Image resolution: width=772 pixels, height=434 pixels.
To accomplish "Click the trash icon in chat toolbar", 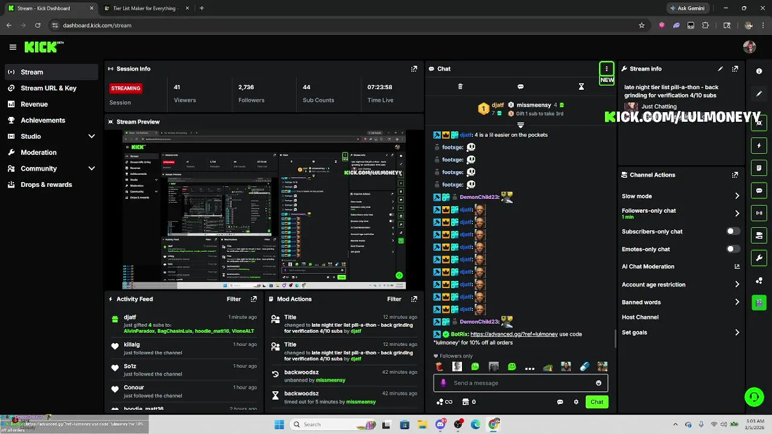I will 460,87.
